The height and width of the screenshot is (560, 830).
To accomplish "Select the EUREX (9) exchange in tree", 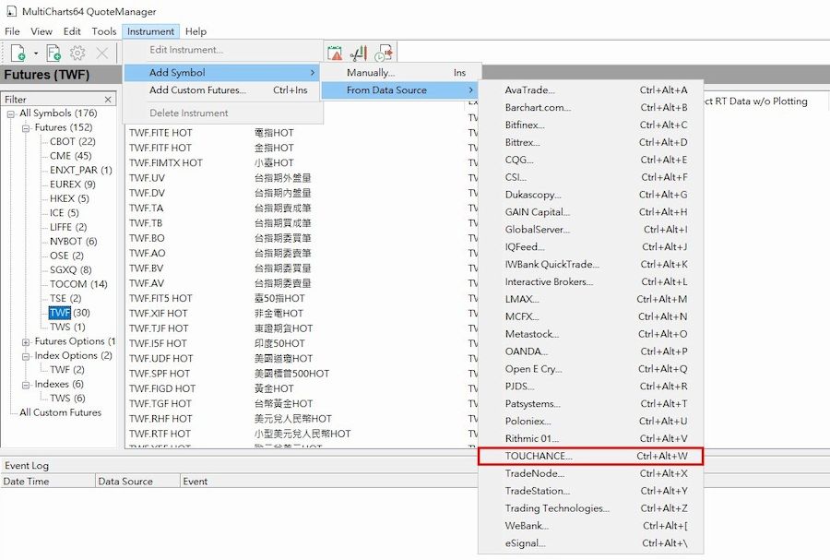I will [73, 185].
